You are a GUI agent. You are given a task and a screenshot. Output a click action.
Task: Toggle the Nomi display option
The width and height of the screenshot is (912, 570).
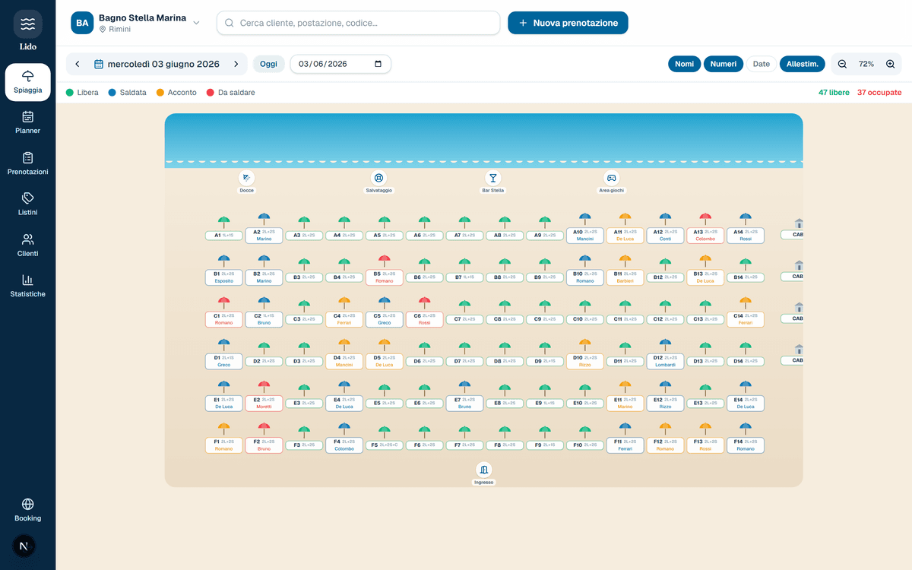click(x=684, y=64)
